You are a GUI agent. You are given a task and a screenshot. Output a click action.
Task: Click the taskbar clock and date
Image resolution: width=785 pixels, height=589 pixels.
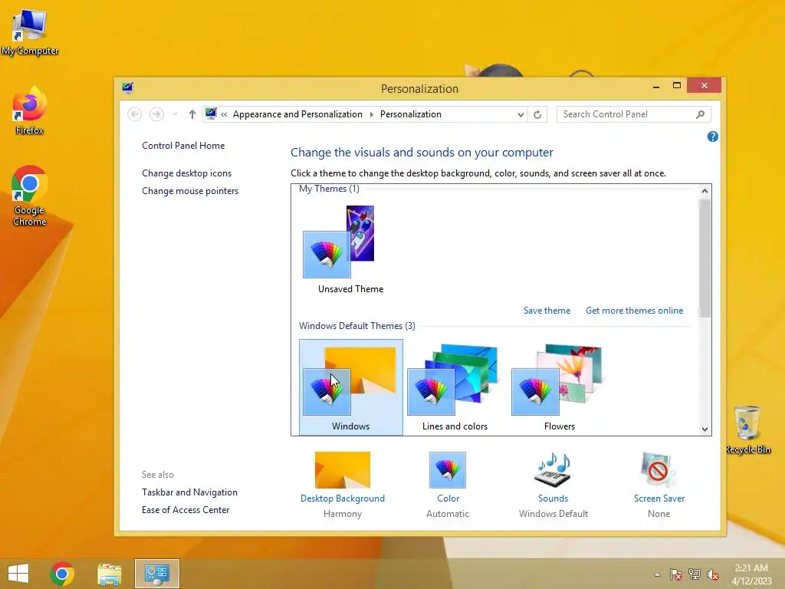pyautogui.click(x=751, y=574)
